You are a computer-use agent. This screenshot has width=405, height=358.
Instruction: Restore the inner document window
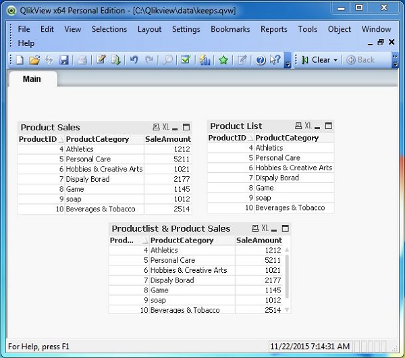381,42
